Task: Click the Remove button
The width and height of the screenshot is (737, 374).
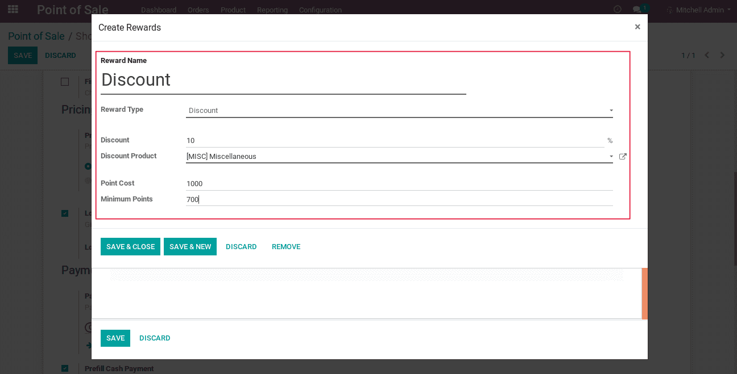Action: (x=286, y=247)
